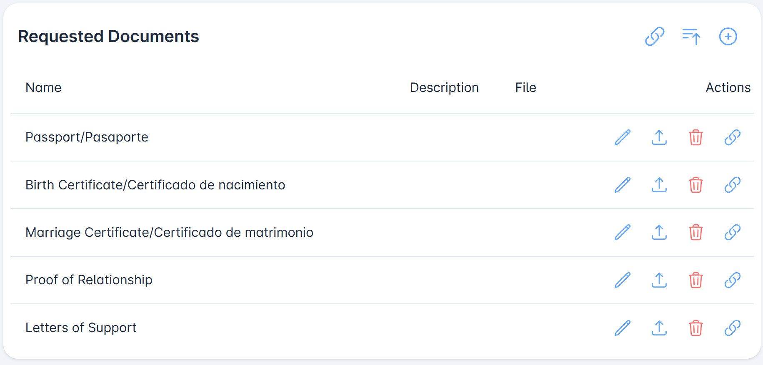The width and height of the screenshot is (763, 365).
Task: Click the Name column header
Action: (43, 87)
